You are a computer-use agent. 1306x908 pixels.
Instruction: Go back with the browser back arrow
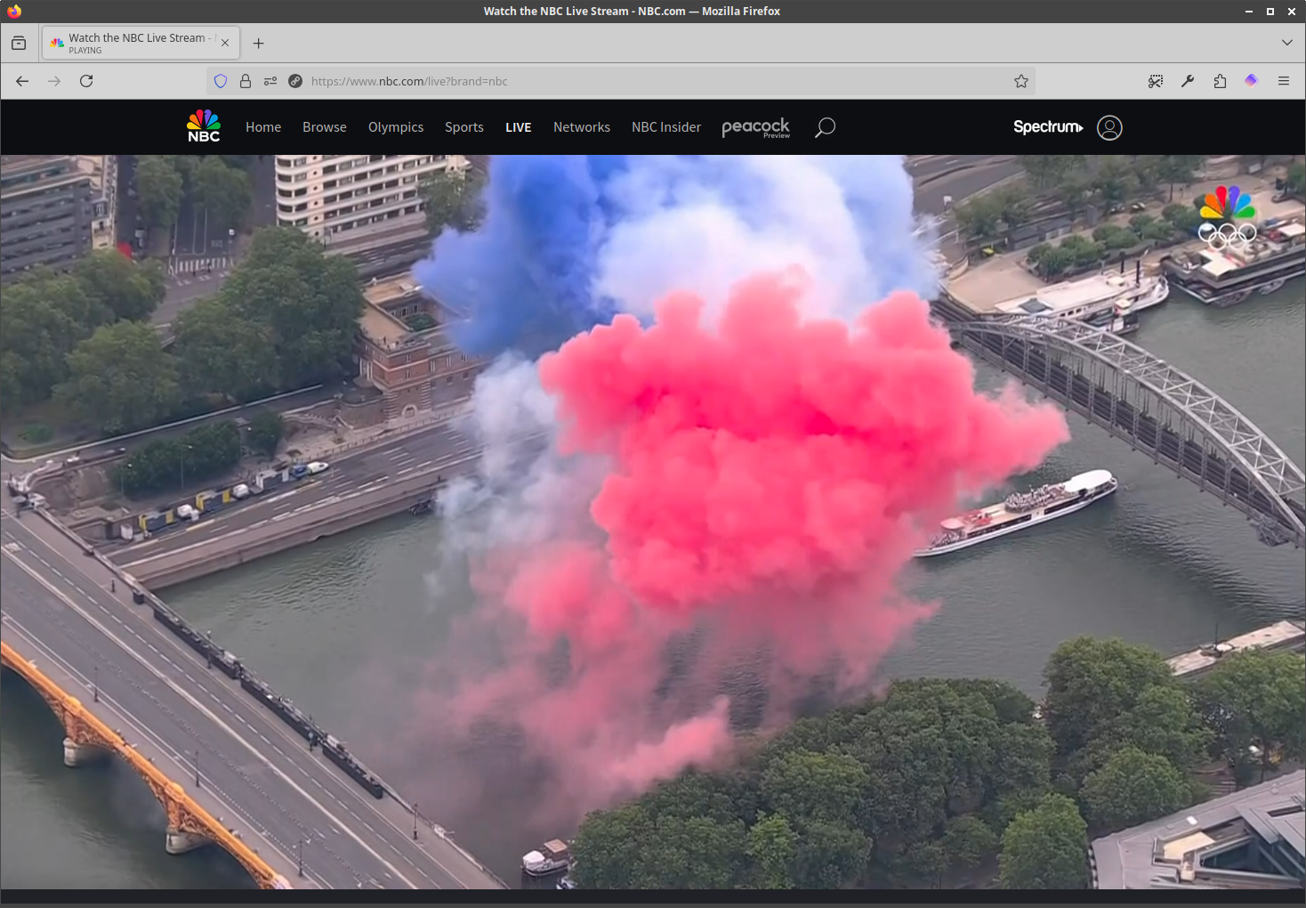pyautogui.click(x=22, y=81)
